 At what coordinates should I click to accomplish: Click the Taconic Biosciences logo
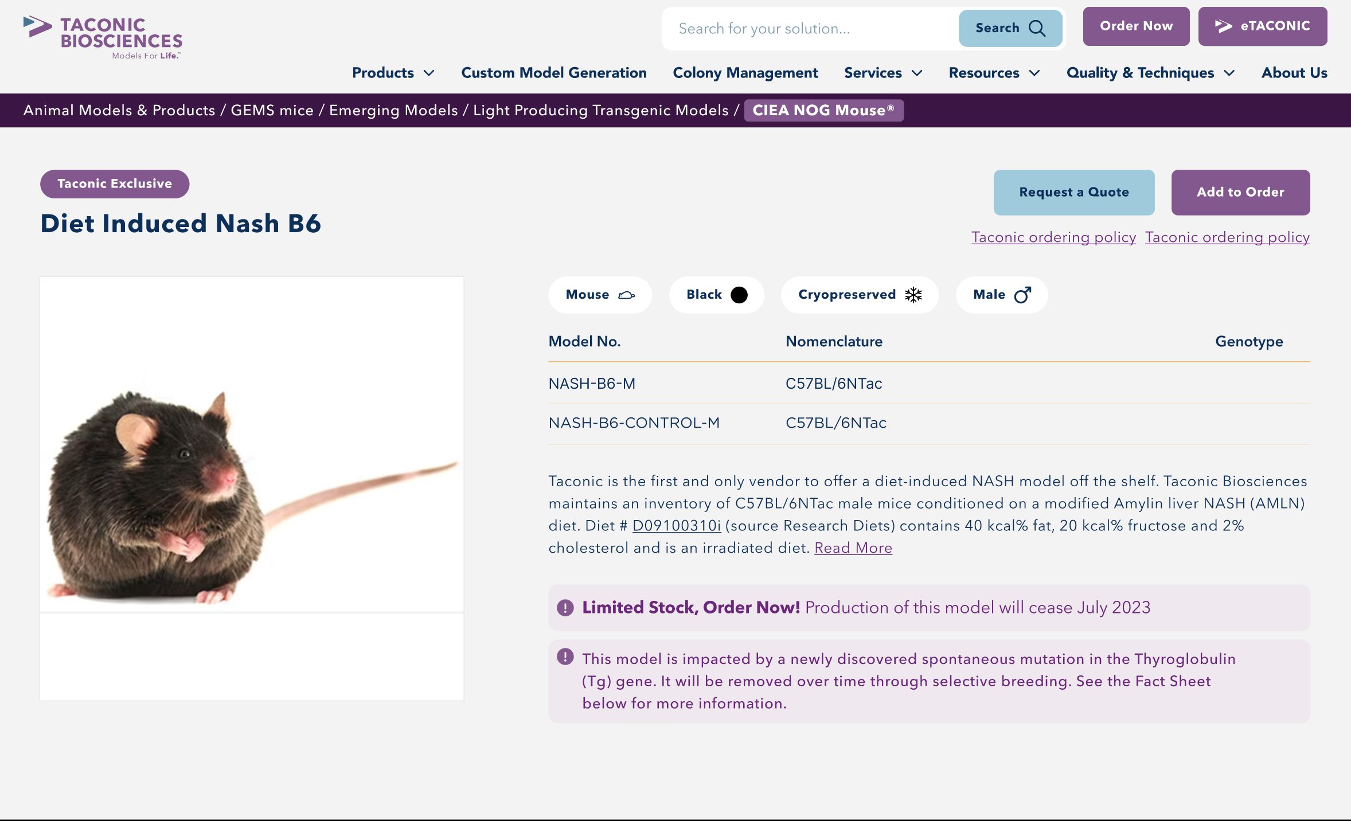(103, 37)
